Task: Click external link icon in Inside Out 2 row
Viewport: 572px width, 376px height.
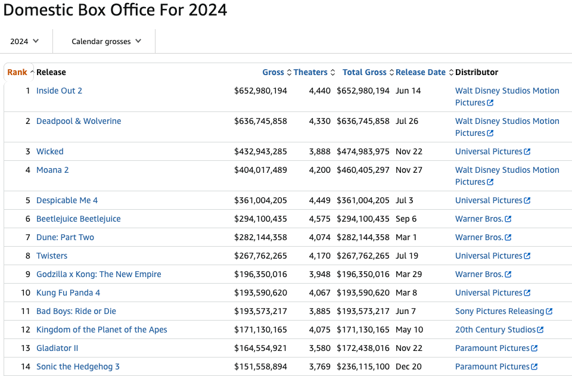Action: [490, 103]
